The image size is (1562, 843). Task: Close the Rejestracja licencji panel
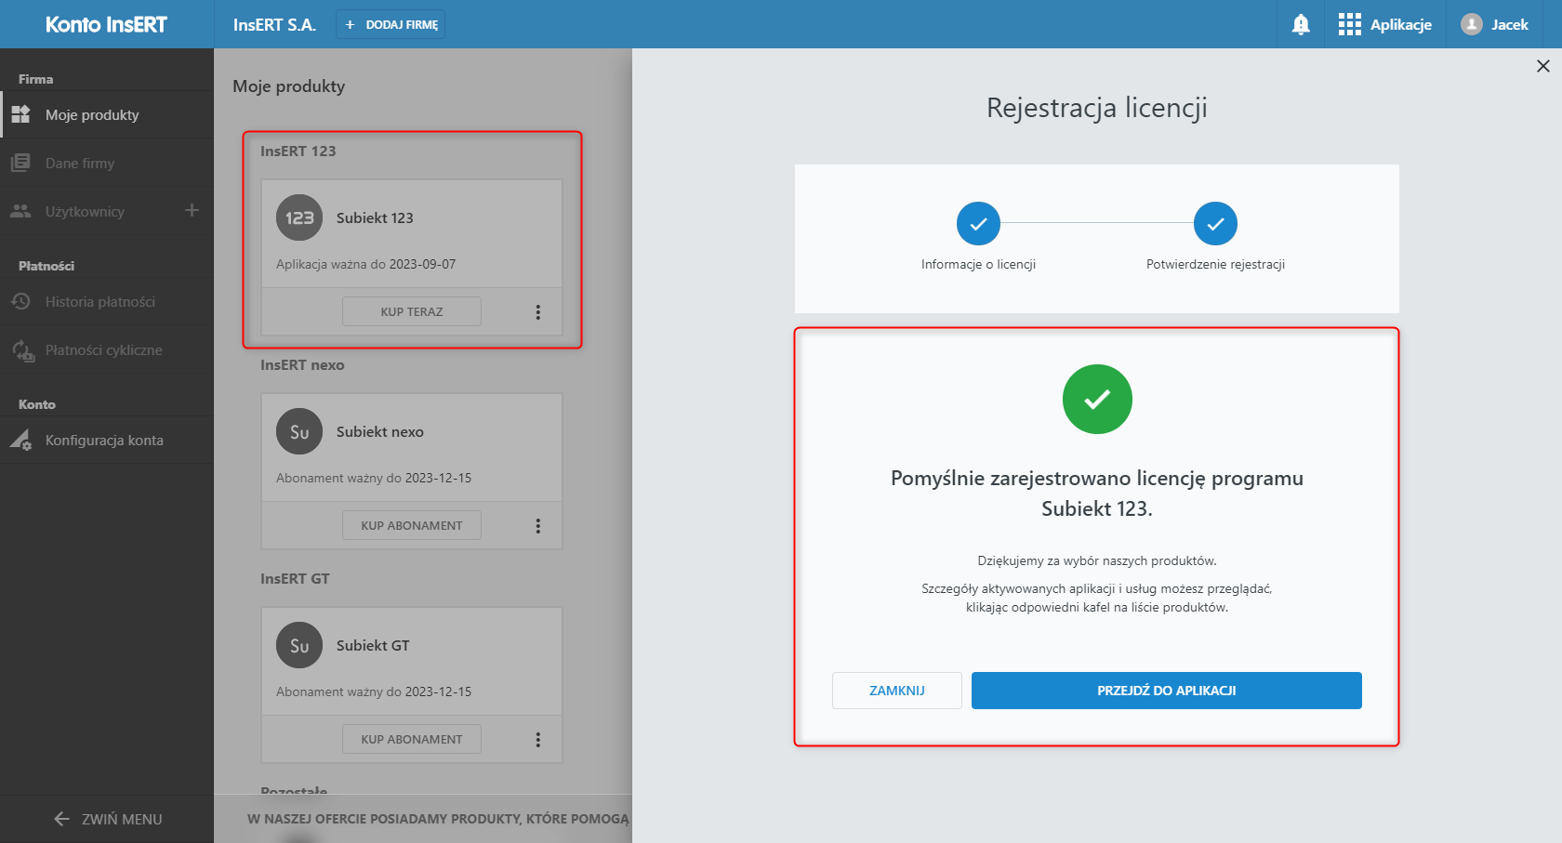[x=1543, y=66]
